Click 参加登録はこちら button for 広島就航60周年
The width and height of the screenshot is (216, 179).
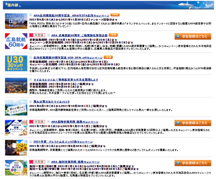[x=193, y=37]
